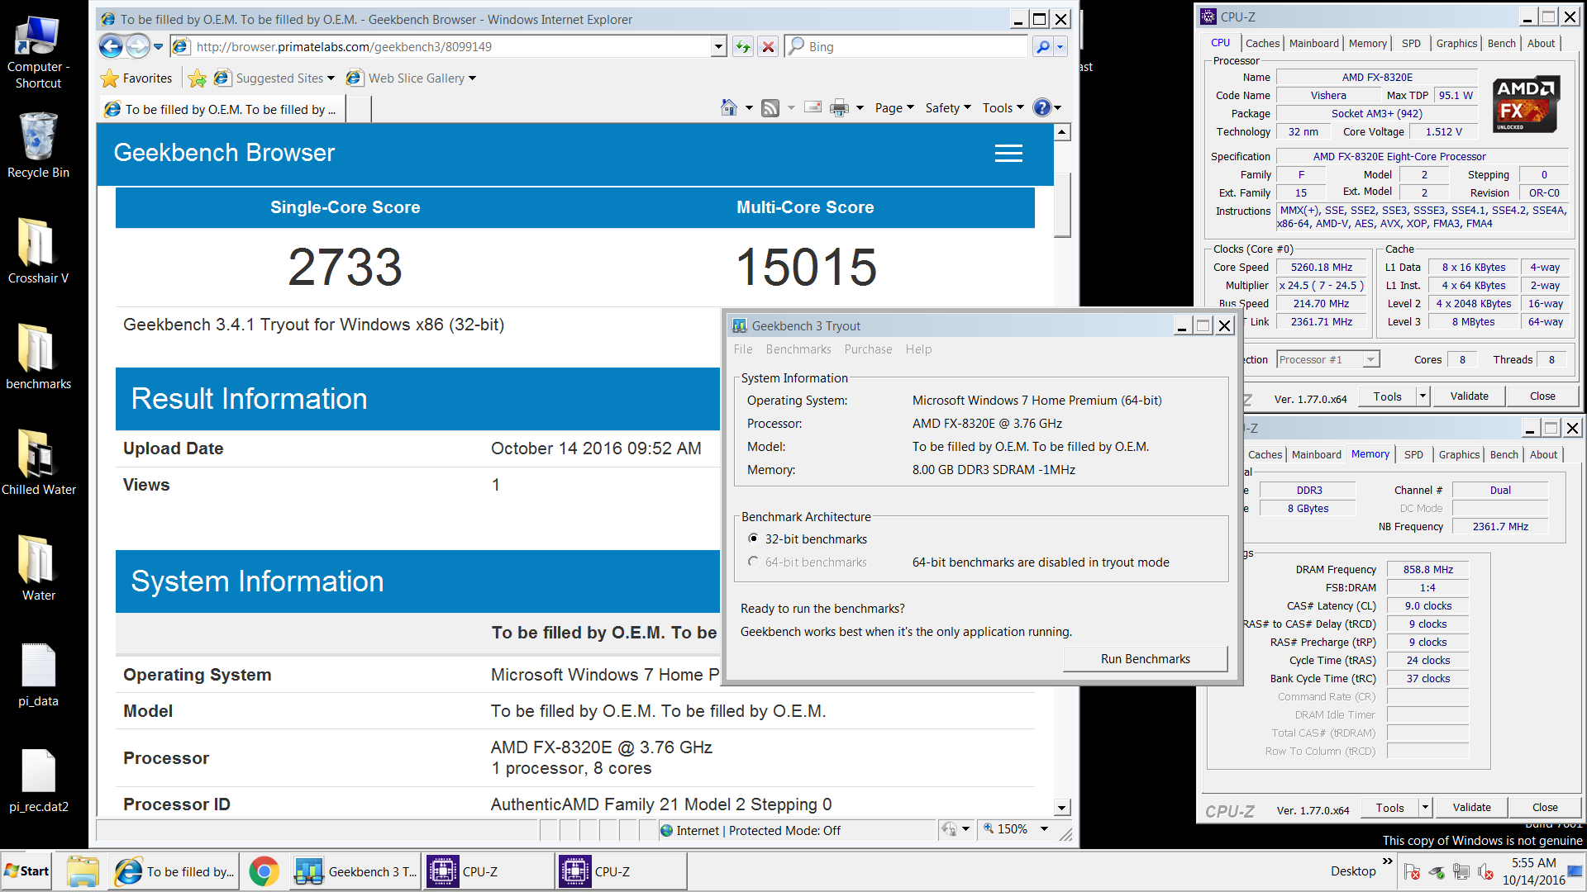Click the Print icon in IE toolbar
This screenshot has width=1587, height=892.
point(839,108)
